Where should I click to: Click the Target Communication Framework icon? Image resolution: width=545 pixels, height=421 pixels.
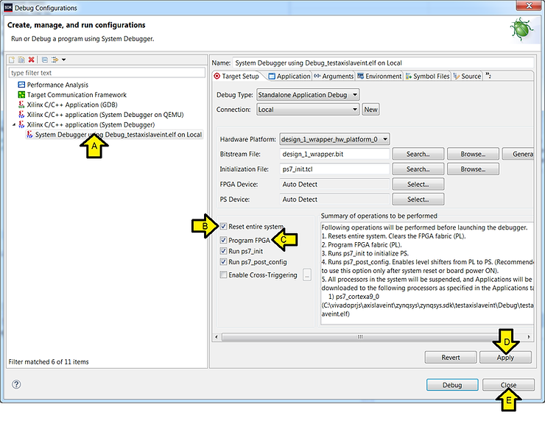pos(21,95)
